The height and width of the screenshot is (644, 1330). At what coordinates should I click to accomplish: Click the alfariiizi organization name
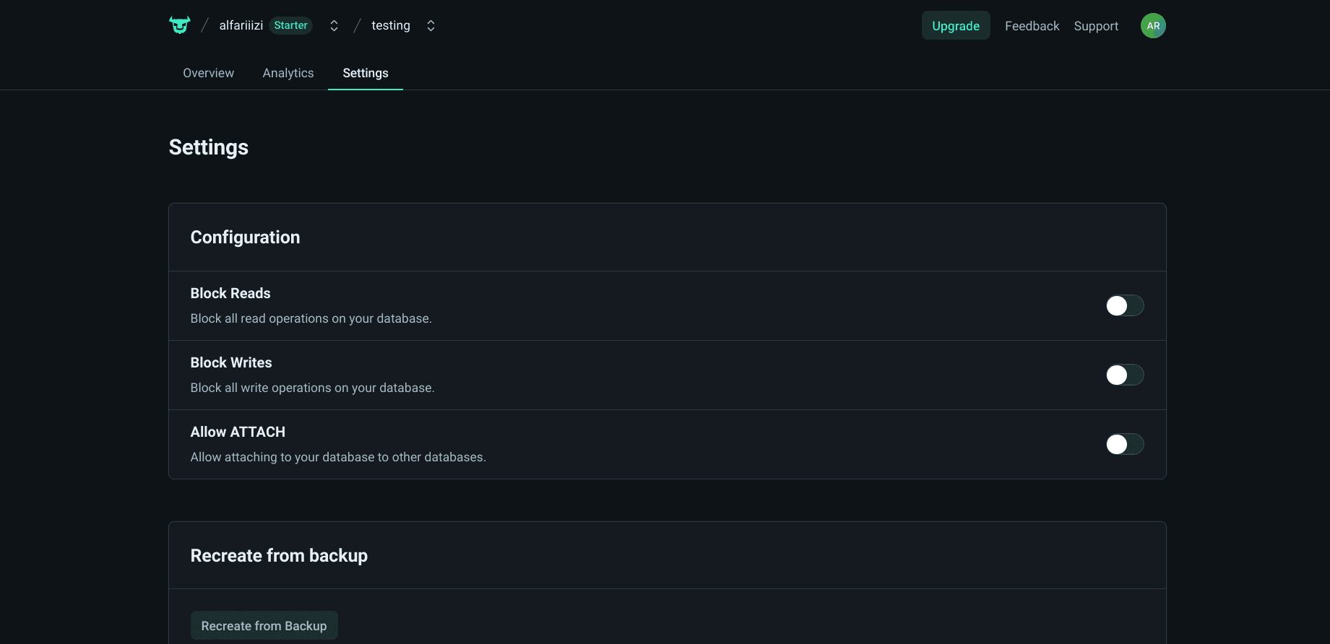click(241, 25)
